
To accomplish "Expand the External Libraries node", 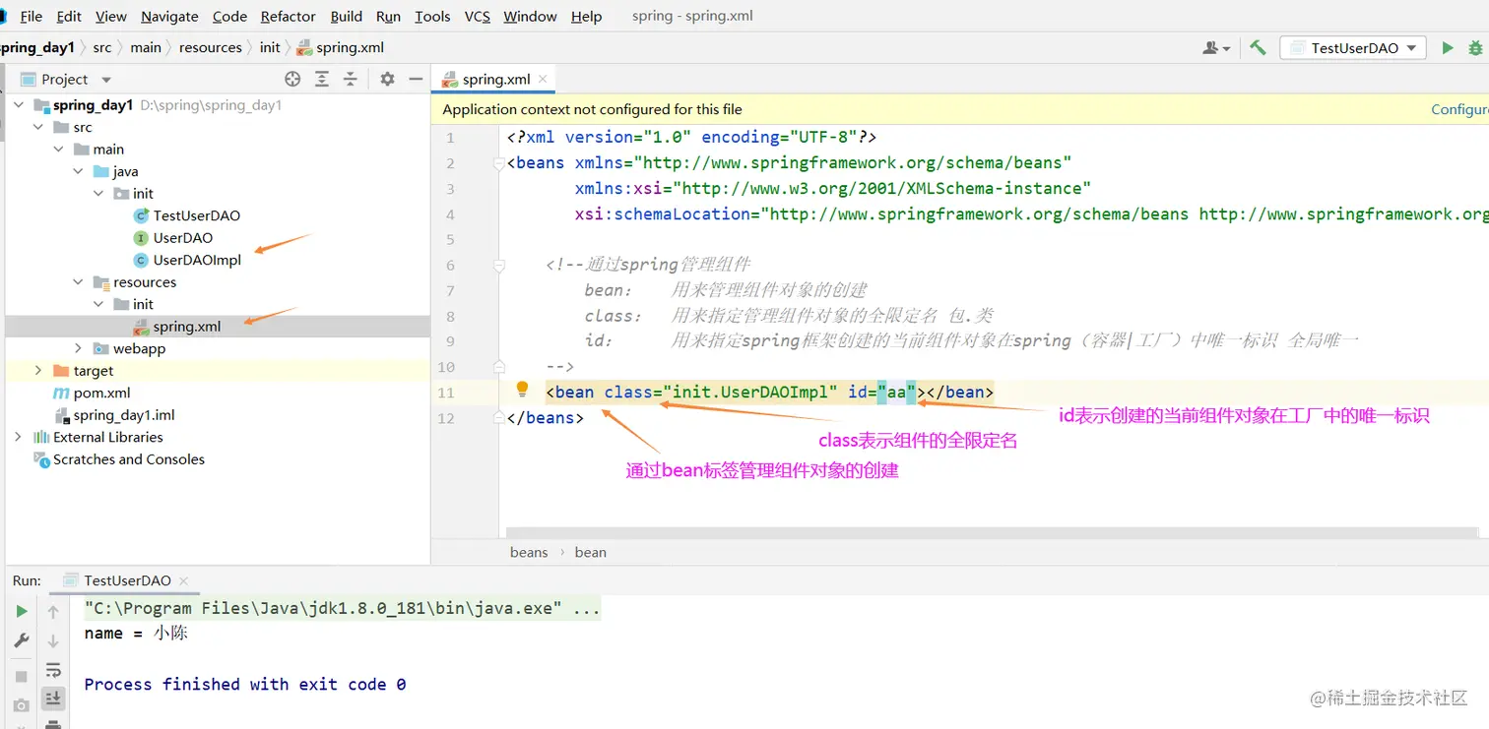I will point(19,437).
